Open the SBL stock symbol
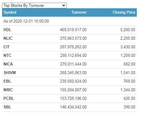This screenshot has height=114, width=143. coord(7,107)
